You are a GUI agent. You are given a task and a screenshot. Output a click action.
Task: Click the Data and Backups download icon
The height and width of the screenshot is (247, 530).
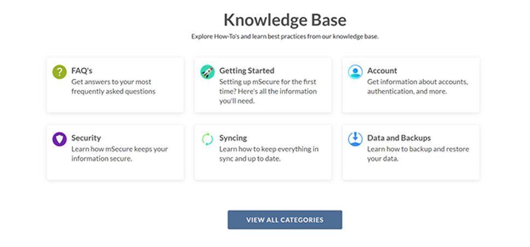(x=355, y=139)
